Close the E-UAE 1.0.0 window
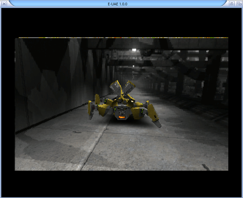This screenshot has height=198, width=243. pyautogui.click(x=4, y=4)
